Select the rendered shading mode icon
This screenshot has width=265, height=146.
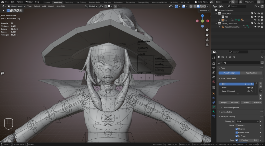coord(205,6)
